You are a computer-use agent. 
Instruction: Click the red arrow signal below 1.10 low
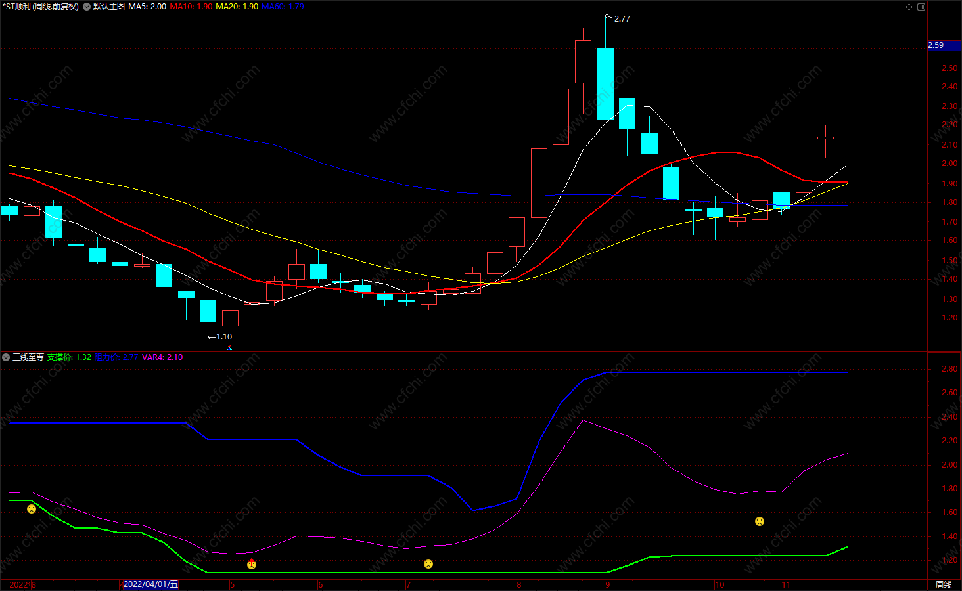click(x=229, y=347)
